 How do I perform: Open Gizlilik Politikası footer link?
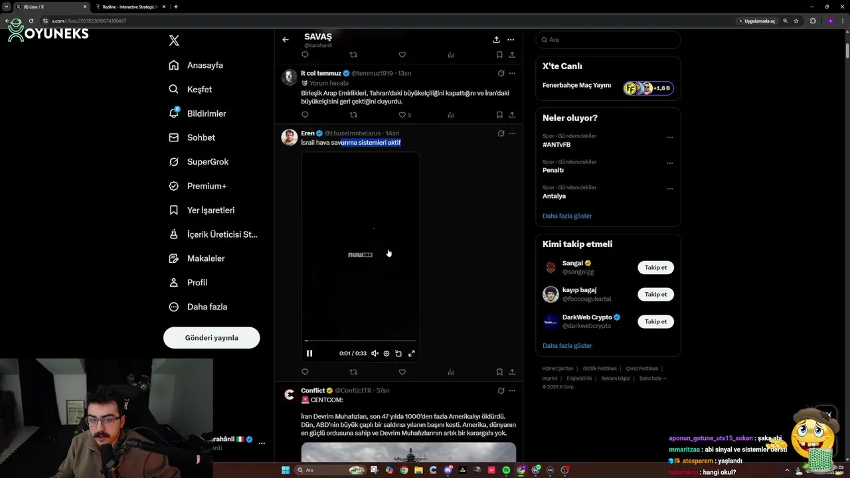point(600,368)
